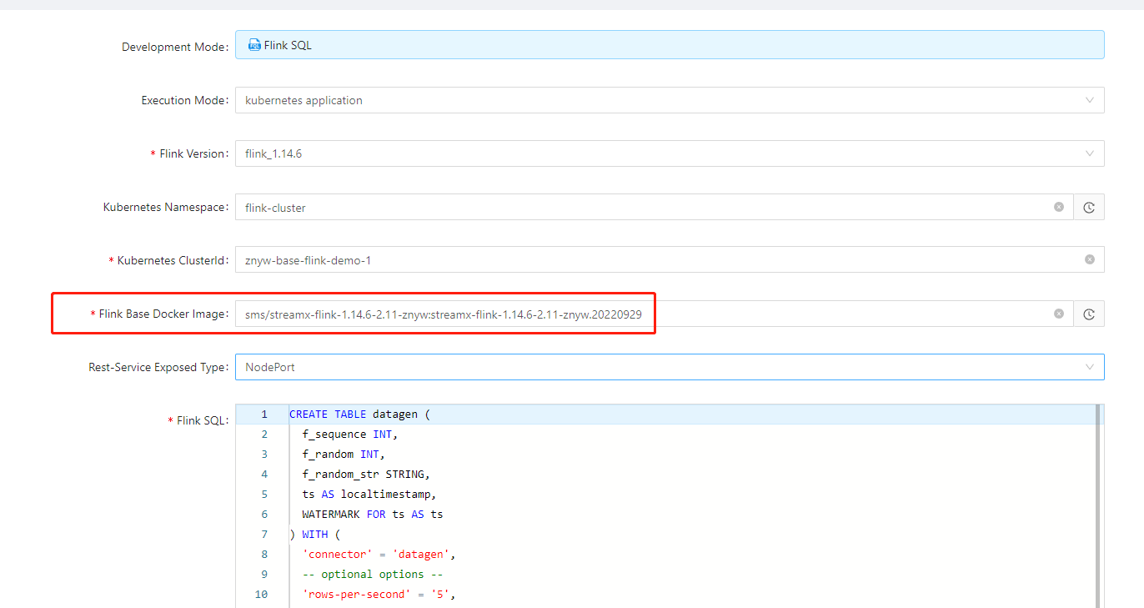This screenshot has height=608, width=1144.
Task: Click the znyw-base-flink-demo-1 ClusterId input
Action: [x=584, y=259]
